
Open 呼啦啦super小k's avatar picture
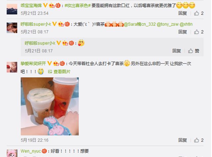pos(12,28)
